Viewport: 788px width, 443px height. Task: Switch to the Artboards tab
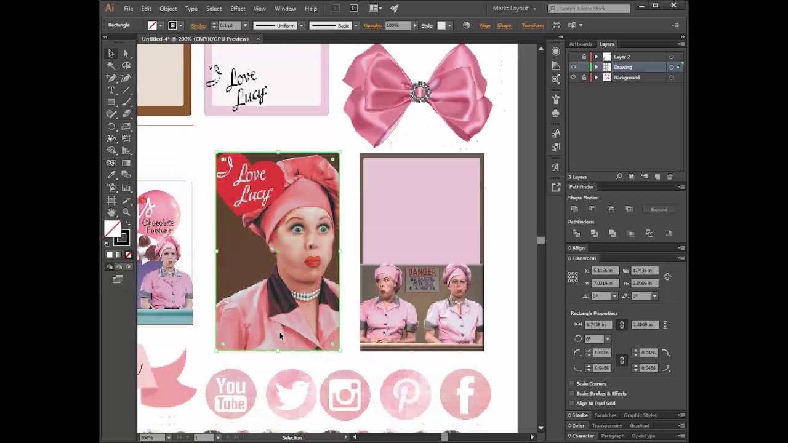(581, 44)
